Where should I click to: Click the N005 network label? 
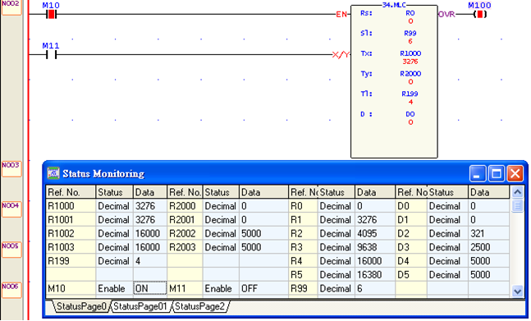[x=11, y=250]
